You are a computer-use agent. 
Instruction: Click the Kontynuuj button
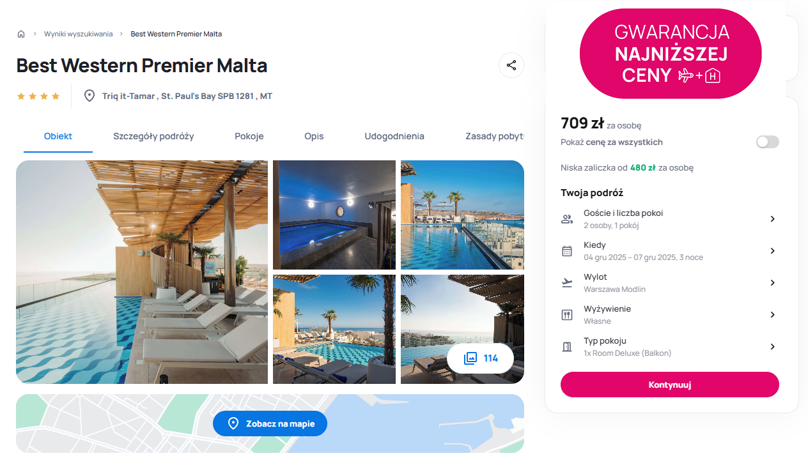tap(670, 385)
